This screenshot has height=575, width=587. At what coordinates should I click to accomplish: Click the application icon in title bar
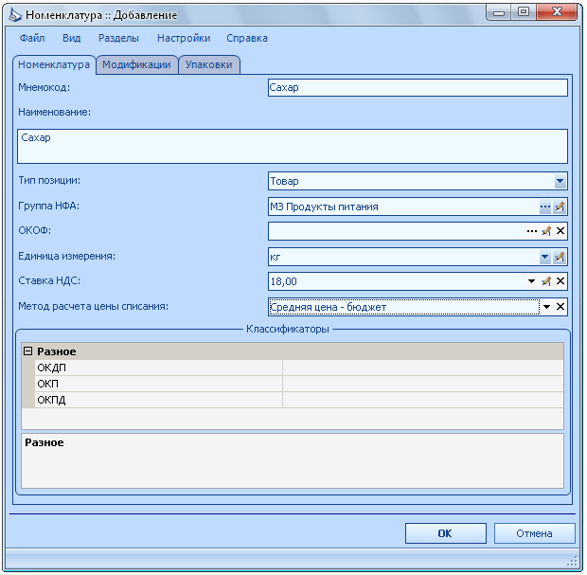click(15, 15)
